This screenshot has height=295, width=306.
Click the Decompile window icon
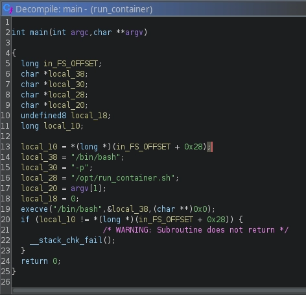(8, 9)
